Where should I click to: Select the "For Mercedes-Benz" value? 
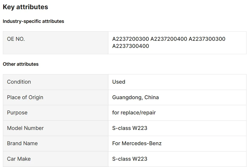(137, 143)
